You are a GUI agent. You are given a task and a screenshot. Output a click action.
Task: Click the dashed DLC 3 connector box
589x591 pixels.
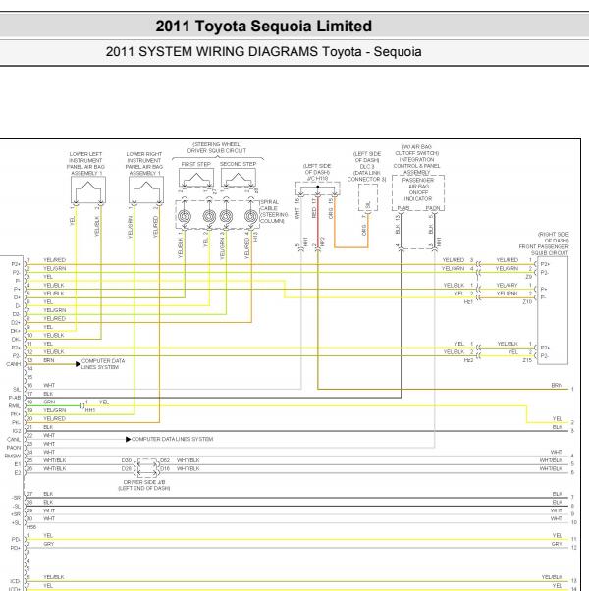368,197
